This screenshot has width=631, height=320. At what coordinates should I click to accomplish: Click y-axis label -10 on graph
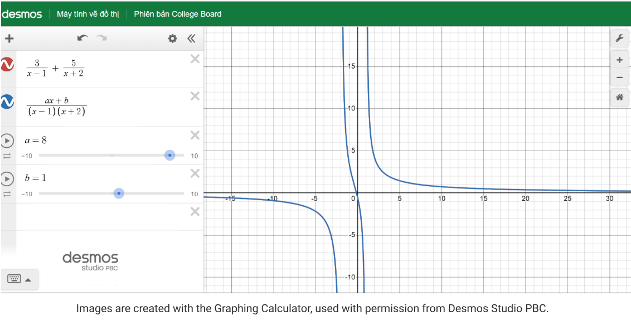(350, 277)
